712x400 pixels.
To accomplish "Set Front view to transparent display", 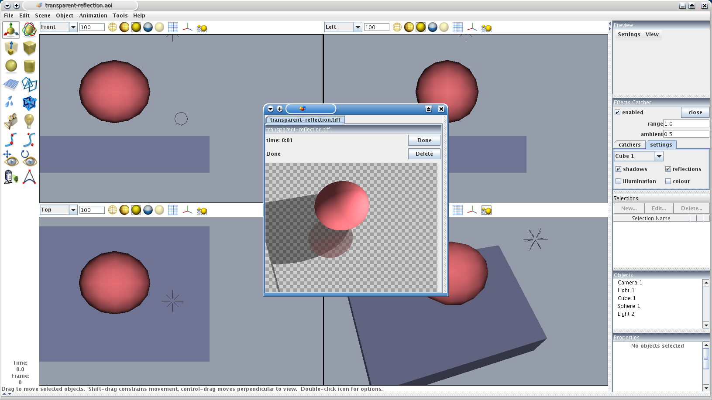I will pyautogui.click(x=160, y=27).
